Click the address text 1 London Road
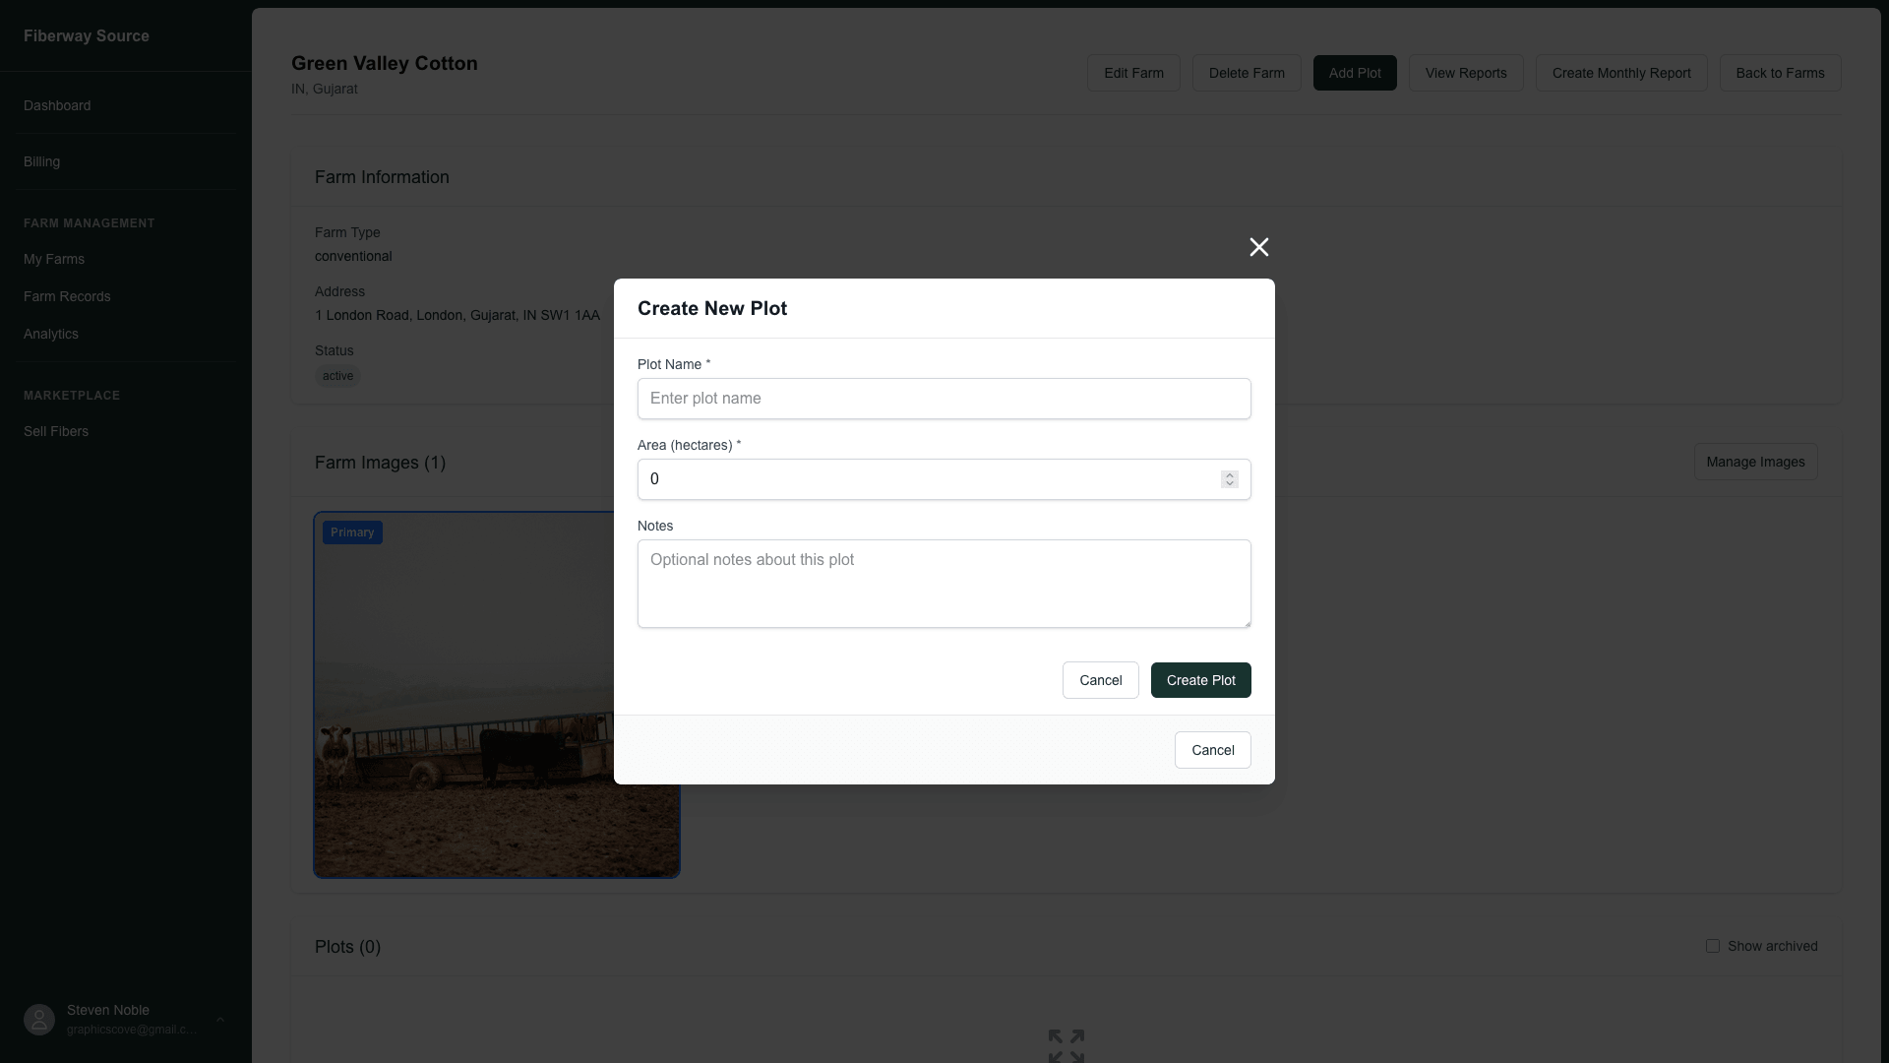The image size is (1889, 1063). pyautogui.click(x=457, y=315)
